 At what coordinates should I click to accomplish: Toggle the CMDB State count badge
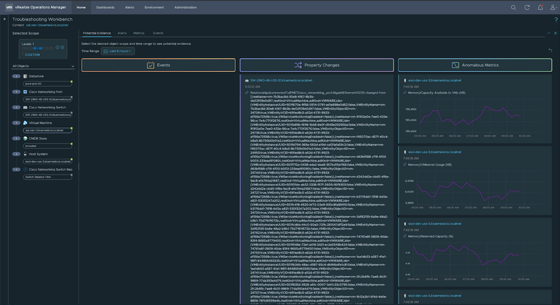pyautogui.click(x=16, y=138)
